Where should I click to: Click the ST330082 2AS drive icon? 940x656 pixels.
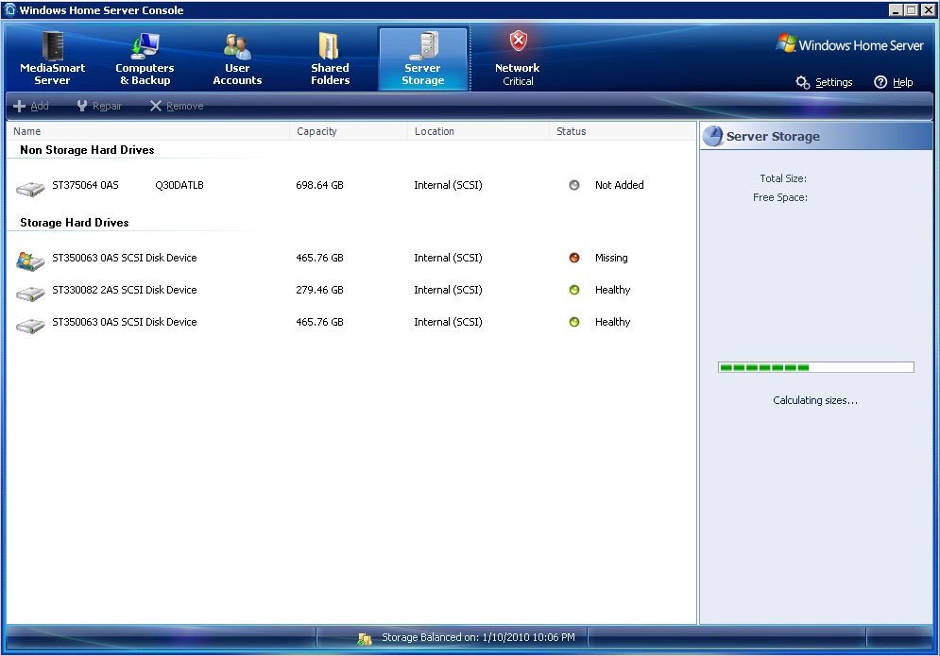(x=30, y=294)
